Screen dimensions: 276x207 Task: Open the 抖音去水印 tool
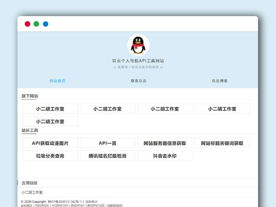coord(165,156)
